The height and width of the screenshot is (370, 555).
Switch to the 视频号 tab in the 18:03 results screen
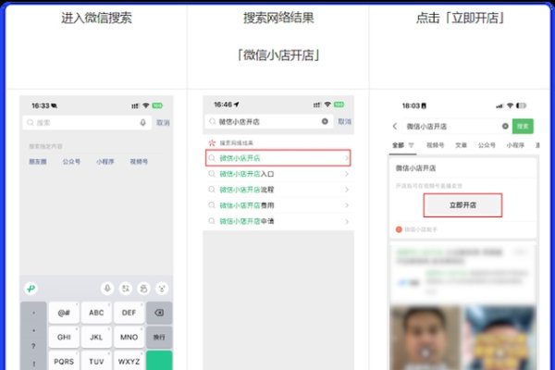(436, 145)
